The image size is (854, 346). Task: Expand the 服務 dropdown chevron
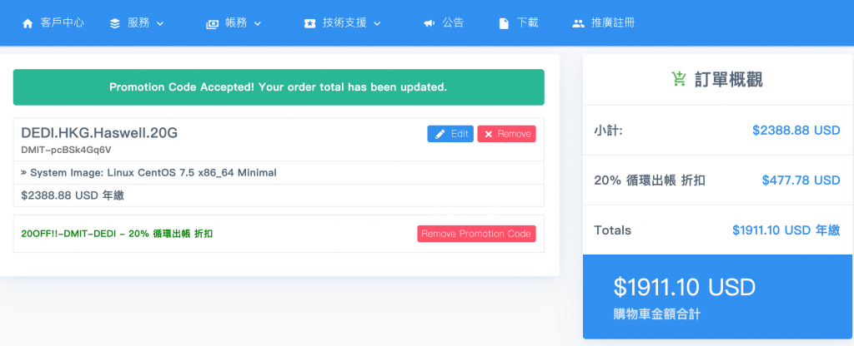[x=160, y=24]
